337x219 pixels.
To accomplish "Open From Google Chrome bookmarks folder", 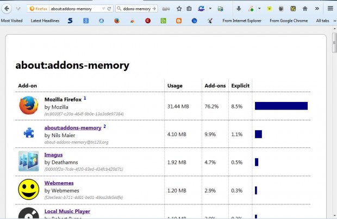I will (x=289, y=21).
